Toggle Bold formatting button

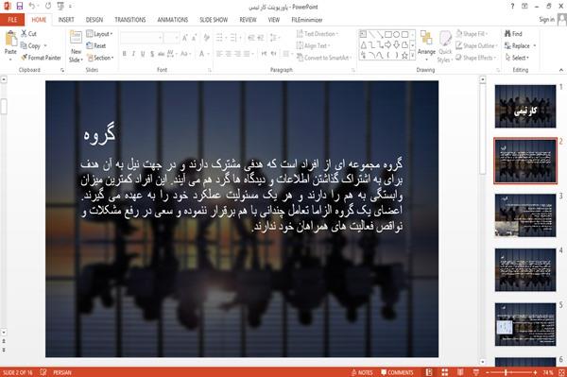pos(125,54)
